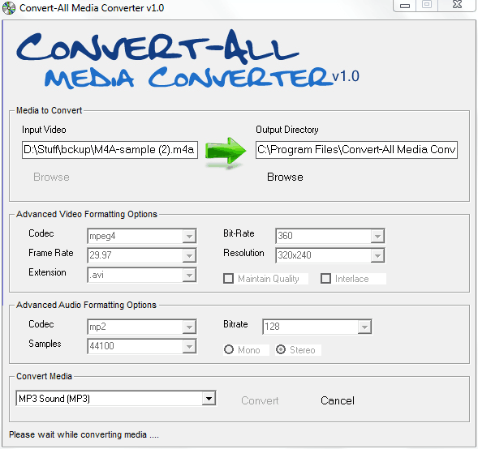Screen dimensions: 478x449
Task: Click the 'Advanced Audio Formatting Options' group label
Action: pos(86,305)
